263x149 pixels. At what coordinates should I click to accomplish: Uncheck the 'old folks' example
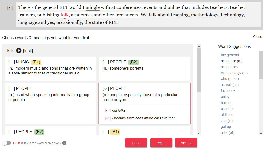click(108, 111)
